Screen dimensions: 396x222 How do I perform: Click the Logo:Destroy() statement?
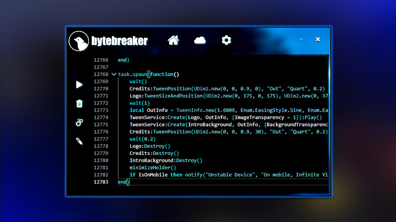[x=149, y=146]
